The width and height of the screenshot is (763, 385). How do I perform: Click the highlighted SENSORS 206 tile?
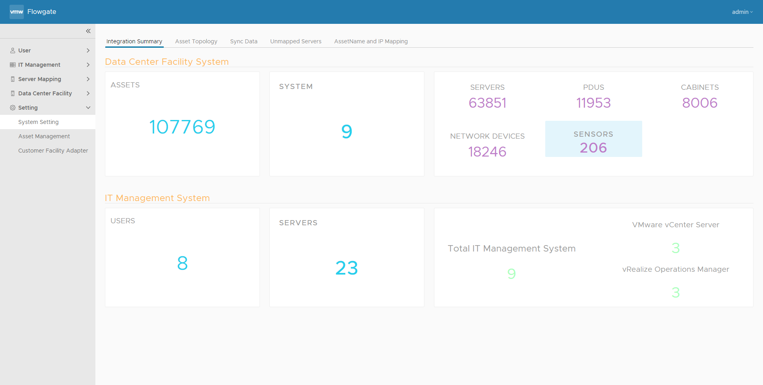click(593, 139)
